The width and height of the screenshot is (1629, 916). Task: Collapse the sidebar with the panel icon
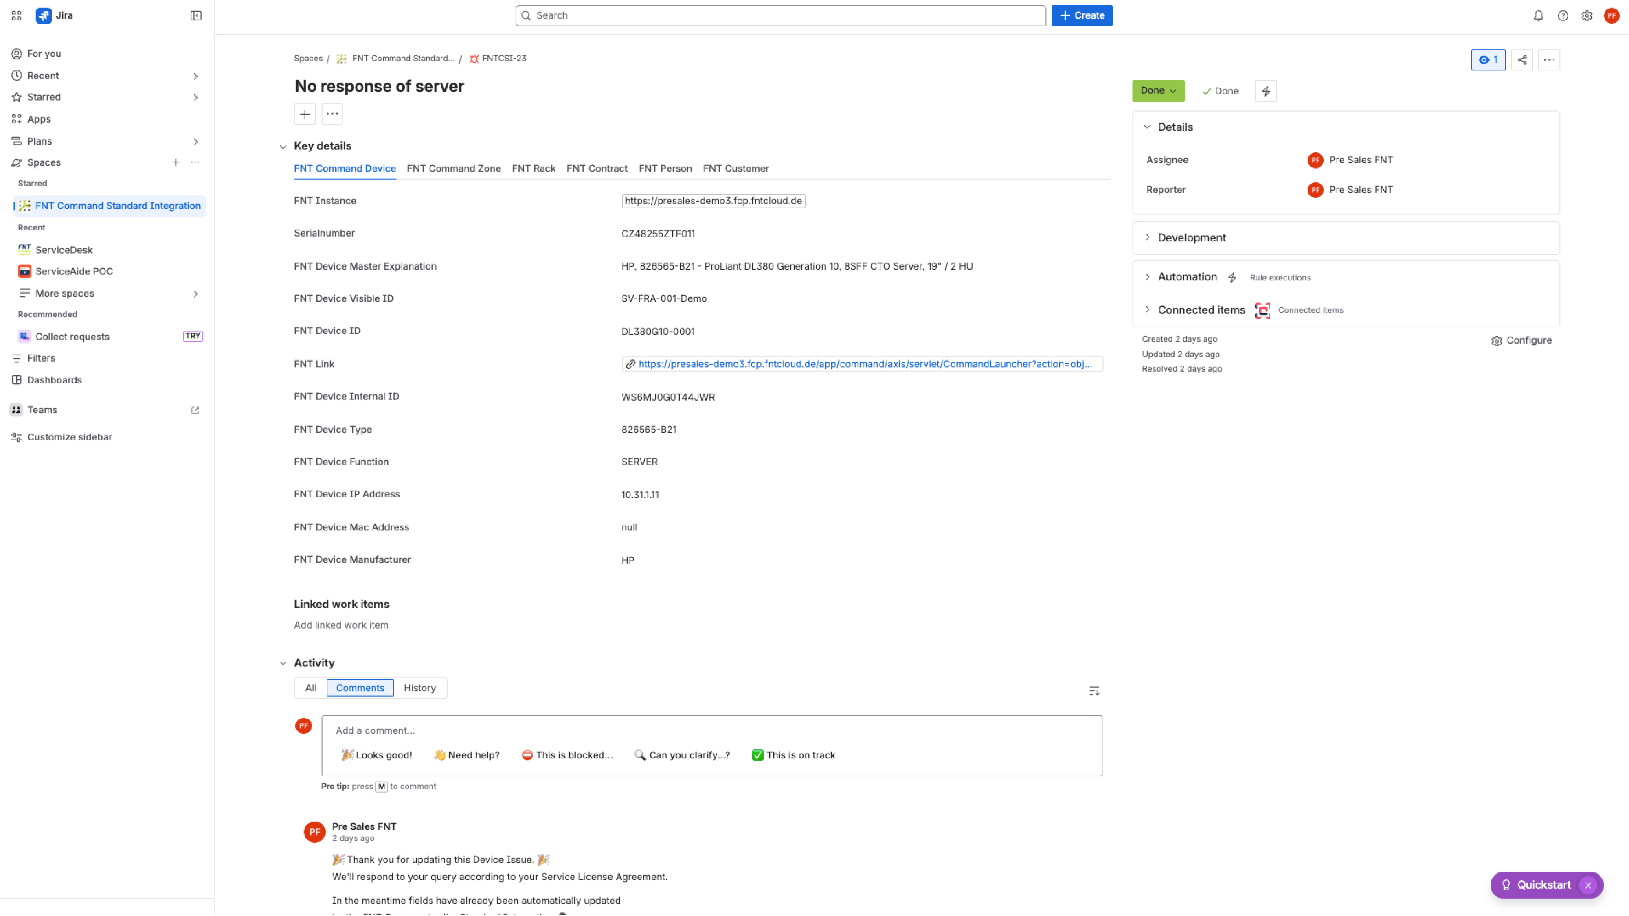pos(196,15)
